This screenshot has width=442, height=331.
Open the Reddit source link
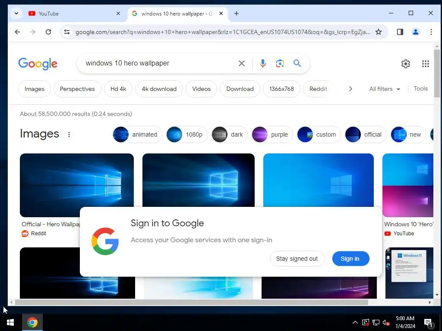coord(34,234)
